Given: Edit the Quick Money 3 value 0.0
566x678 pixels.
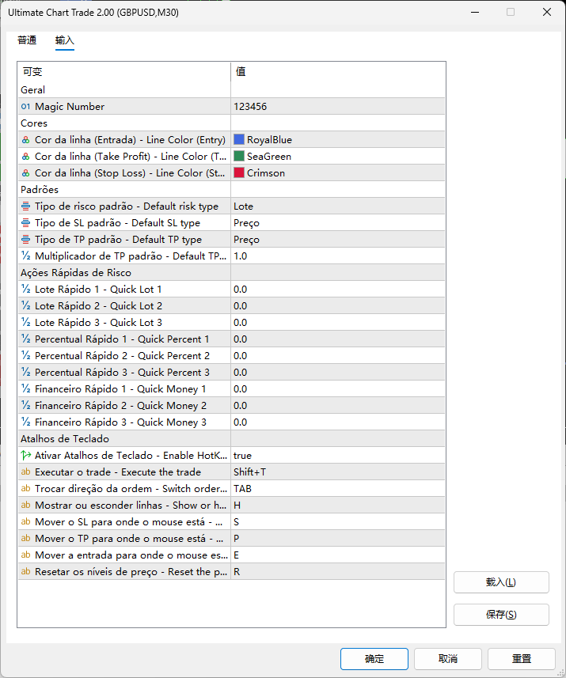Looking at the screenshot, I should [x=337, y=422].
